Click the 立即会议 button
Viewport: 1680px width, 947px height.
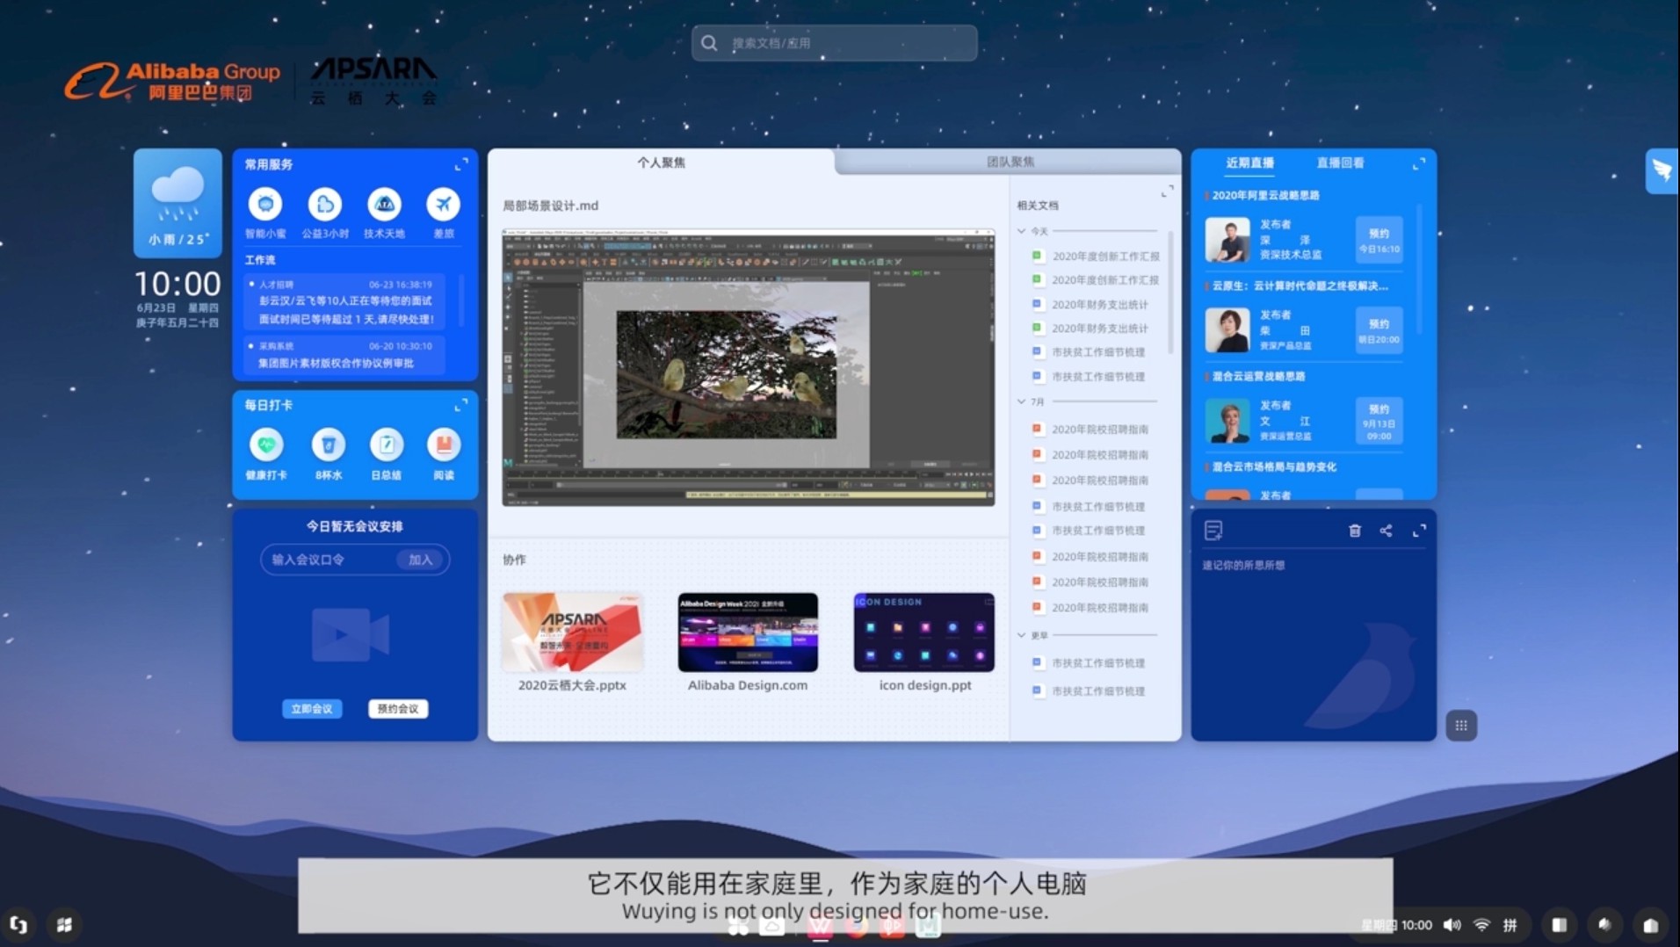click(312, 709)
